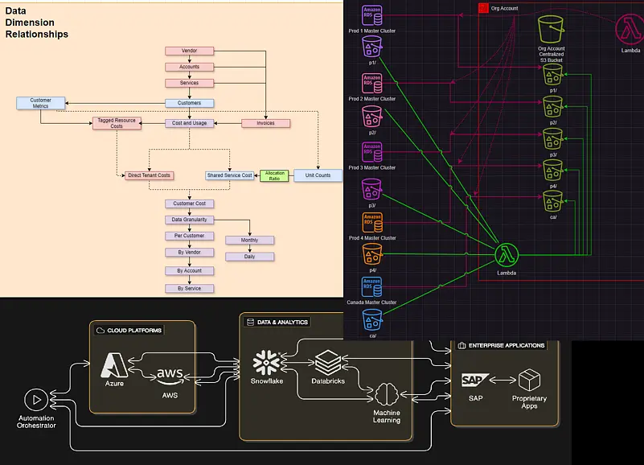644x465 pixels.
Task: Click the red Org Account icon
Action: 483,8
